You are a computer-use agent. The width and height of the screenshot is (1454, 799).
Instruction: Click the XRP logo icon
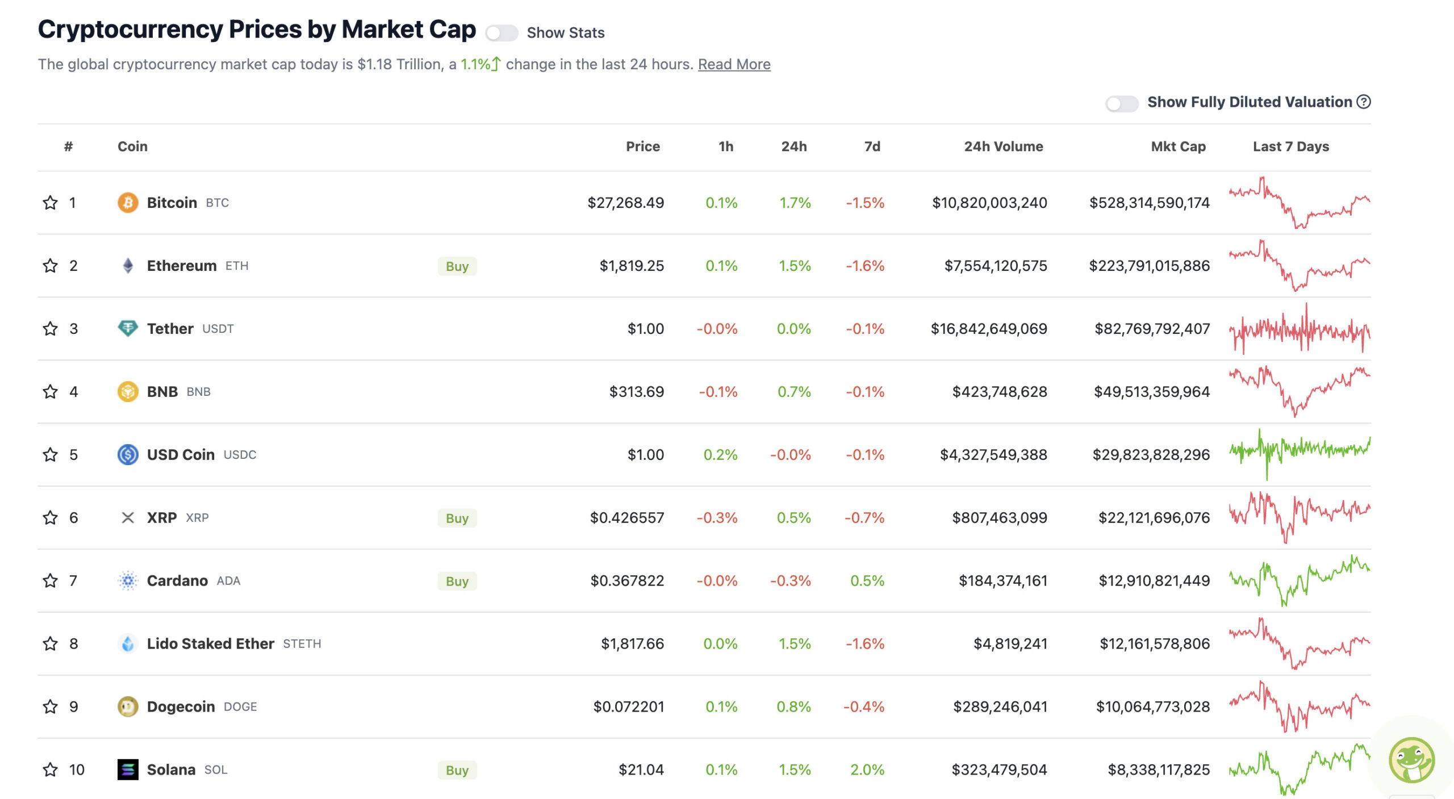(x=128, y=518)
